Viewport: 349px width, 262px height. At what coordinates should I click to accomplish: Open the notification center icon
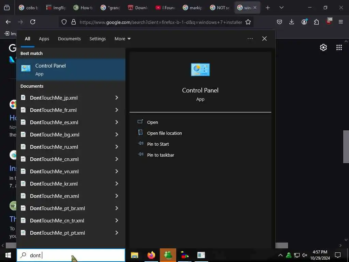pos(338,255)
